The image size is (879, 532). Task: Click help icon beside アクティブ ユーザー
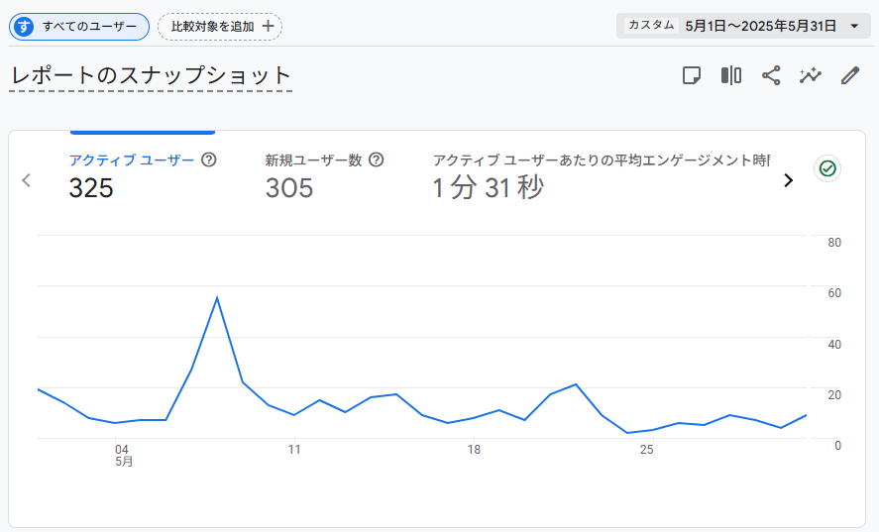(x=208, y=160)
